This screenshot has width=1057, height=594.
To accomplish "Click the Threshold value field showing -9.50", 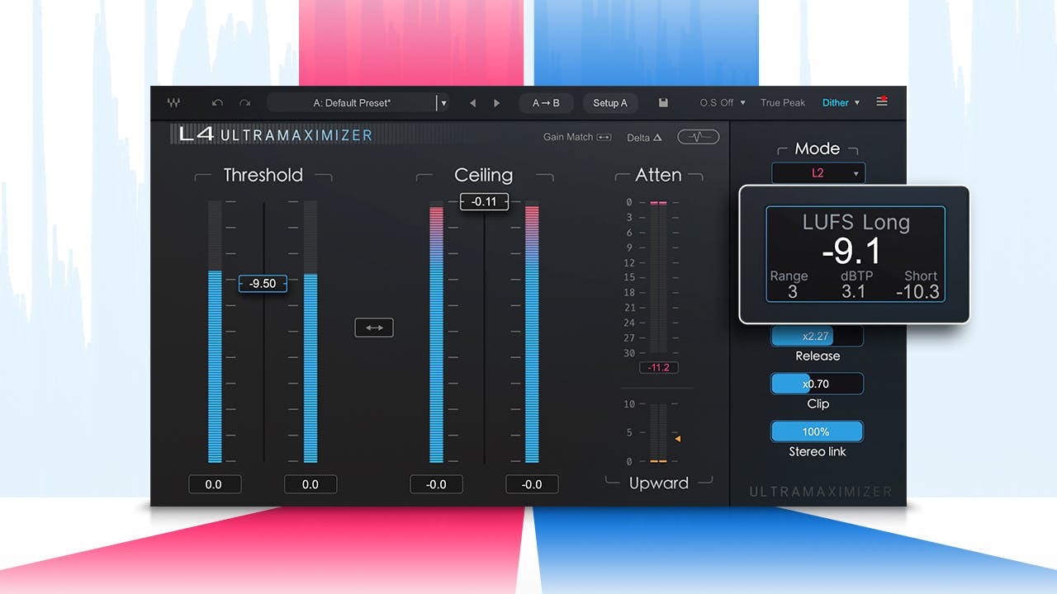I will coord(263,283).
